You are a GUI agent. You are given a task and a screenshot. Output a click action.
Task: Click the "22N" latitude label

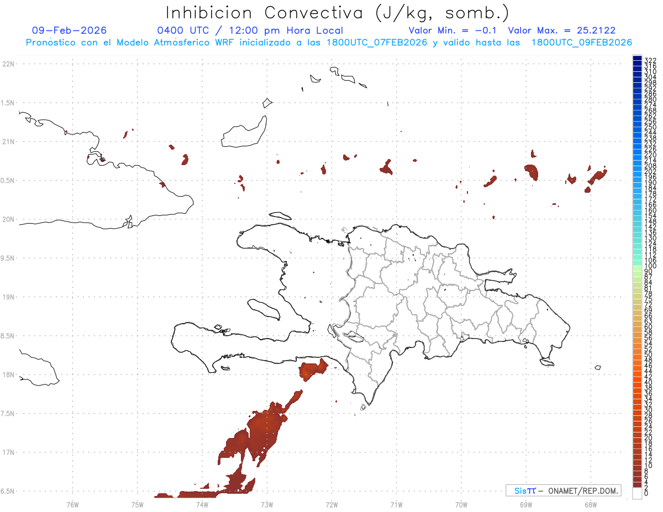pyautogui.click(x=8, y=64)
